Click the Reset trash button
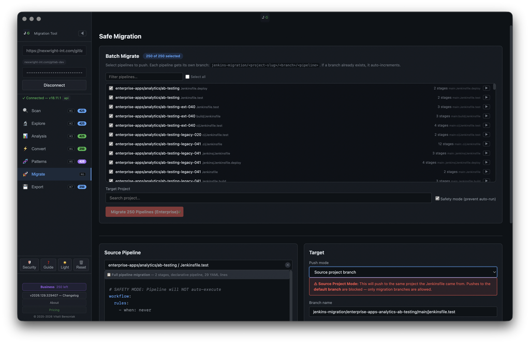 tap(81, 264)
